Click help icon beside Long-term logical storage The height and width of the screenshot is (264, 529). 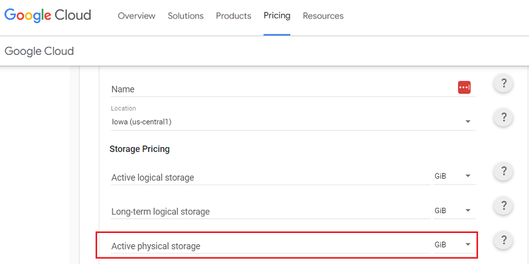click(x=504, y=206)
